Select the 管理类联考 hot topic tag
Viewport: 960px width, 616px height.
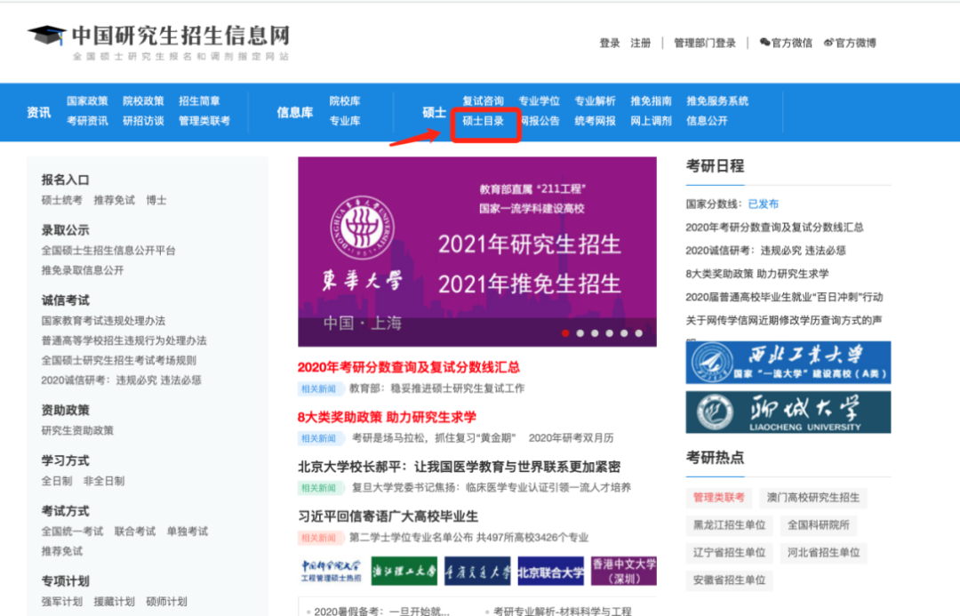coord(719,498)
